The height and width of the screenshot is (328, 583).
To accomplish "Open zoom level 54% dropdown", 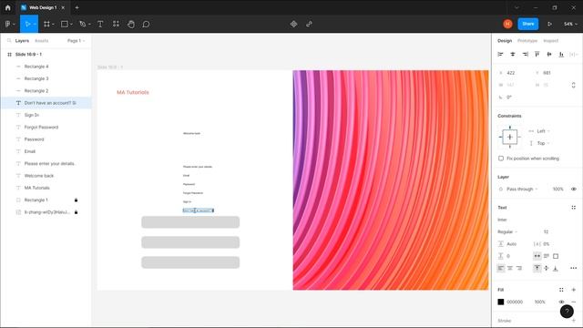I will pyautogui.click(x=570, y=25).
